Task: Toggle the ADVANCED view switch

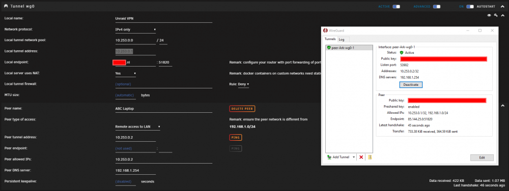Action: pyautogui.click(x=437, y=7)
